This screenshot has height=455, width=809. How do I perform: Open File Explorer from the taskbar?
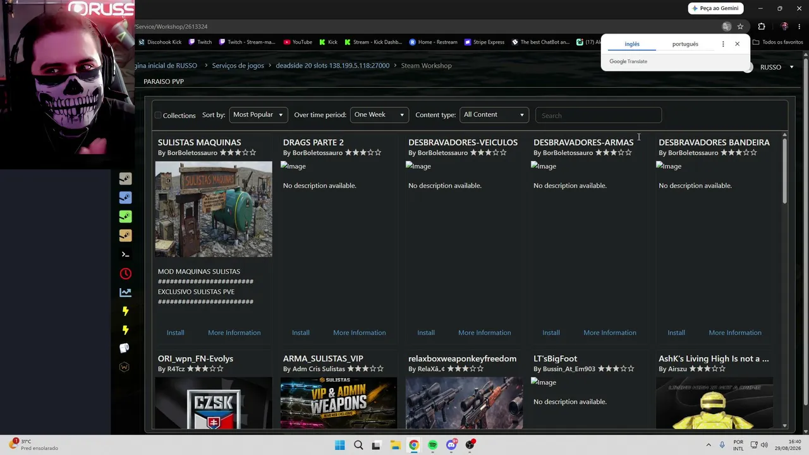395,445
